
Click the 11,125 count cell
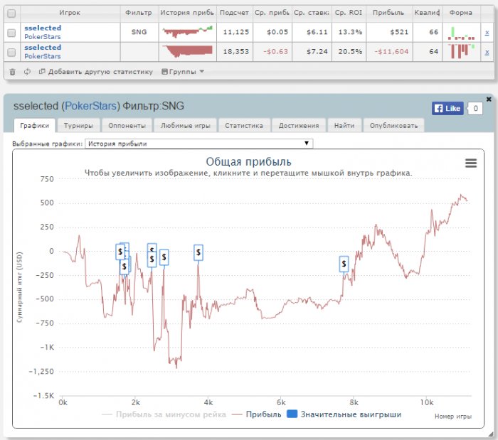click(x=235, y=32)
